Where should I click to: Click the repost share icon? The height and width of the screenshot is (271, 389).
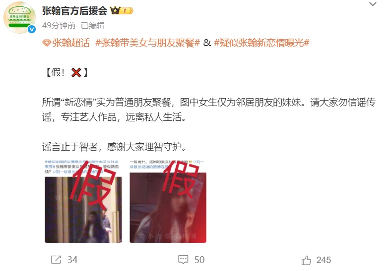coord(56,260)
